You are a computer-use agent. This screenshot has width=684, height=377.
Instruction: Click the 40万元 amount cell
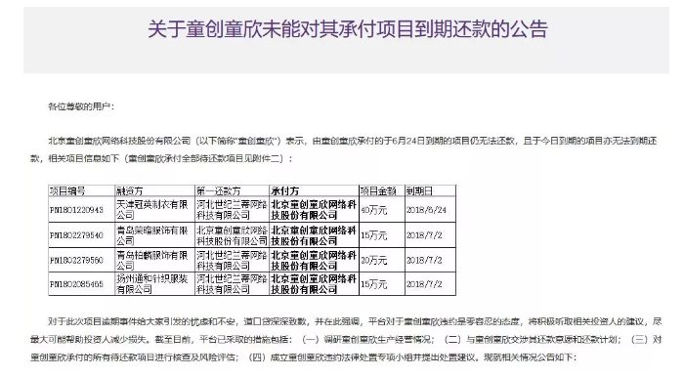(382, 210)
